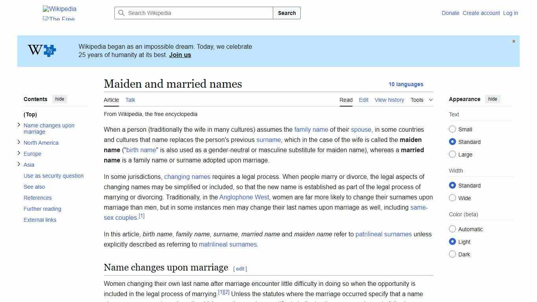Image resolution: width=537 pixels, height=302 pixels.
Task: Switch to the Talk tab
Action: pos(130,100)
